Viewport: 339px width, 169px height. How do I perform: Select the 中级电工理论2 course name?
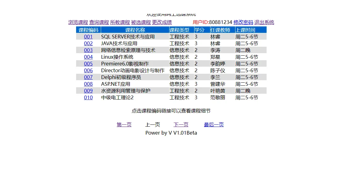(117, 98)
